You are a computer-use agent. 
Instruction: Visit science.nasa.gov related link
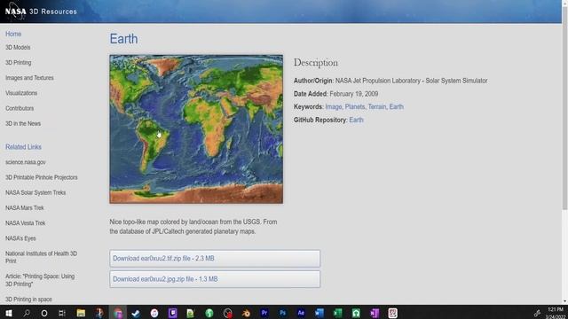[x=26, y=162]
